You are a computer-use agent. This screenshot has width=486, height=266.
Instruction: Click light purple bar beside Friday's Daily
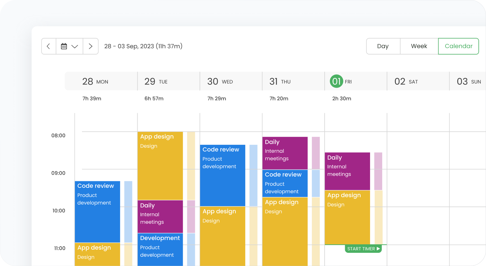[x=378, y=171]
